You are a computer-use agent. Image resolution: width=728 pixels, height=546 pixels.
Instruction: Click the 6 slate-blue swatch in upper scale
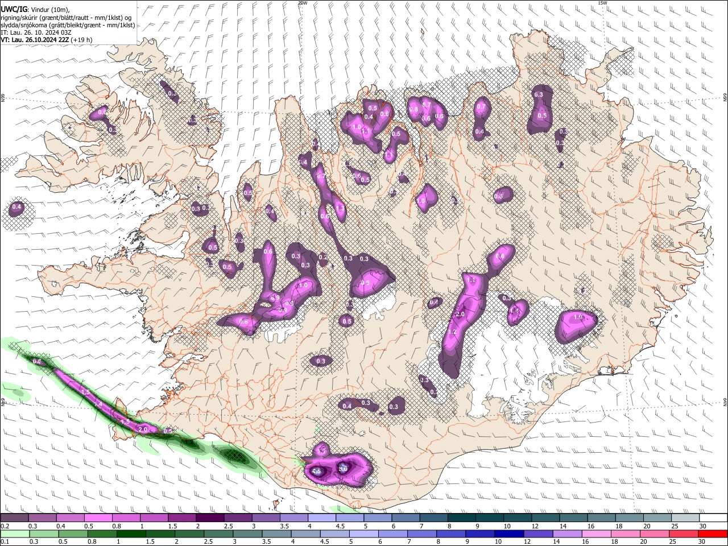406,518
